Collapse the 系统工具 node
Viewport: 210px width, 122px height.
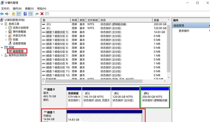click(x=2, y=24)
